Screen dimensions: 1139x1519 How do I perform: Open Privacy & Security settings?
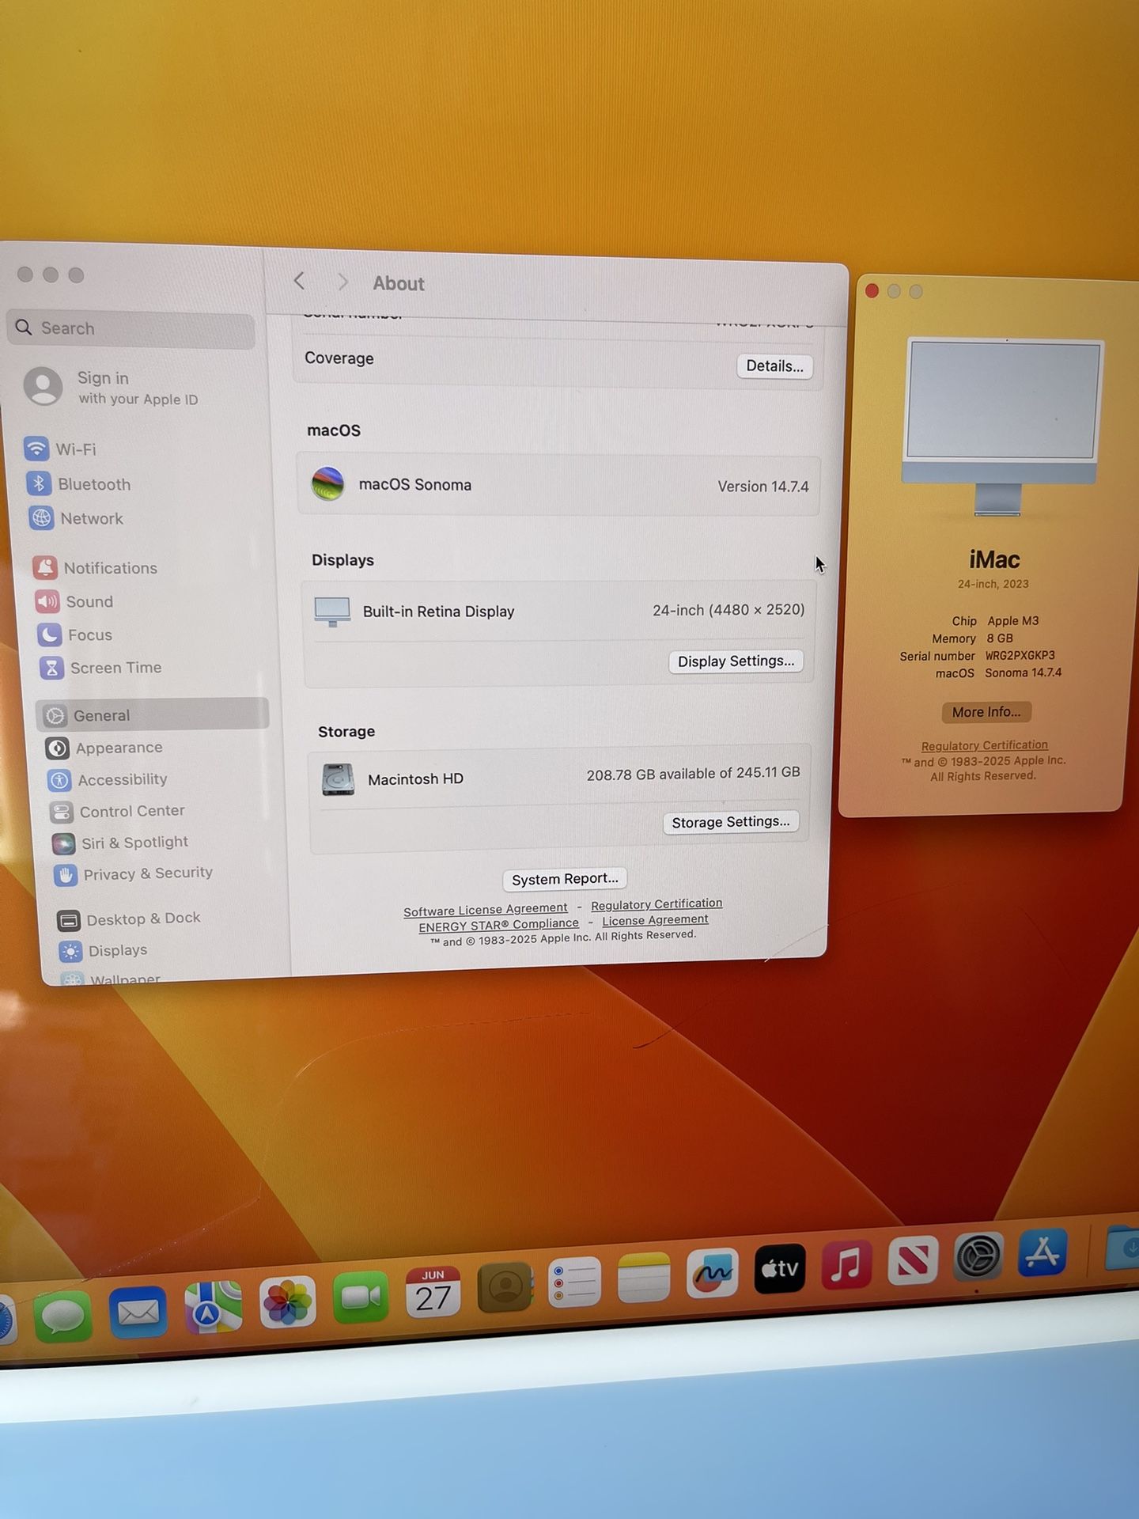[x=134, y=873]
